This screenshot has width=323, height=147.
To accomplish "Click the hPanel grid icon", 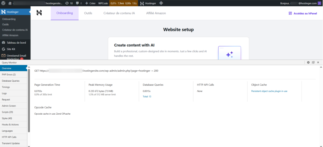I will pos(290,13).
